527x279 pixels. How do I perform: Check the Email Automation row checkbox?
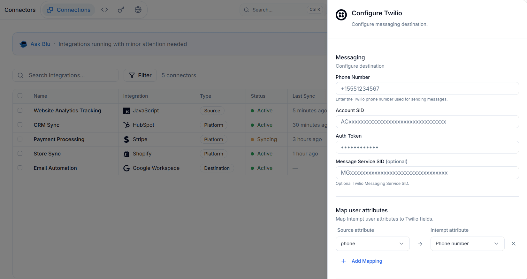pos(20,168)
